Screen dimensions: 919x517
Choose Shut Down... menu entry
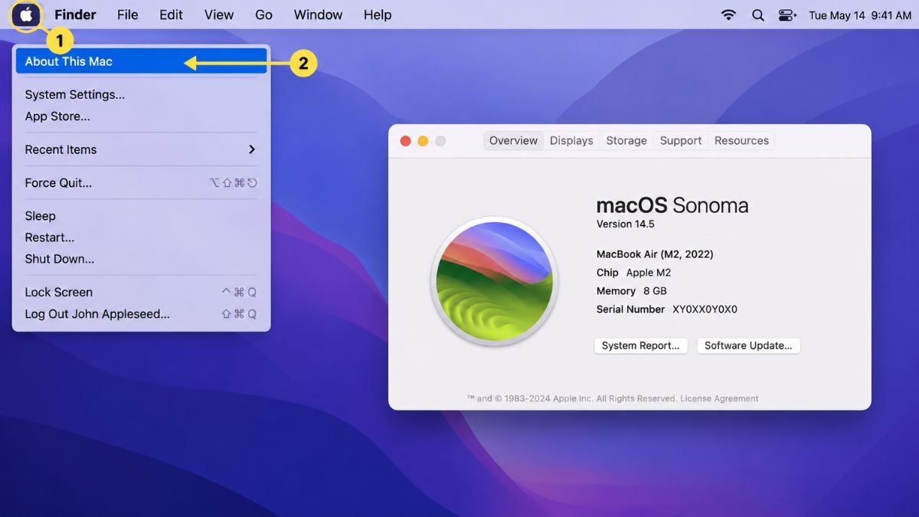(x=141, y=259)
